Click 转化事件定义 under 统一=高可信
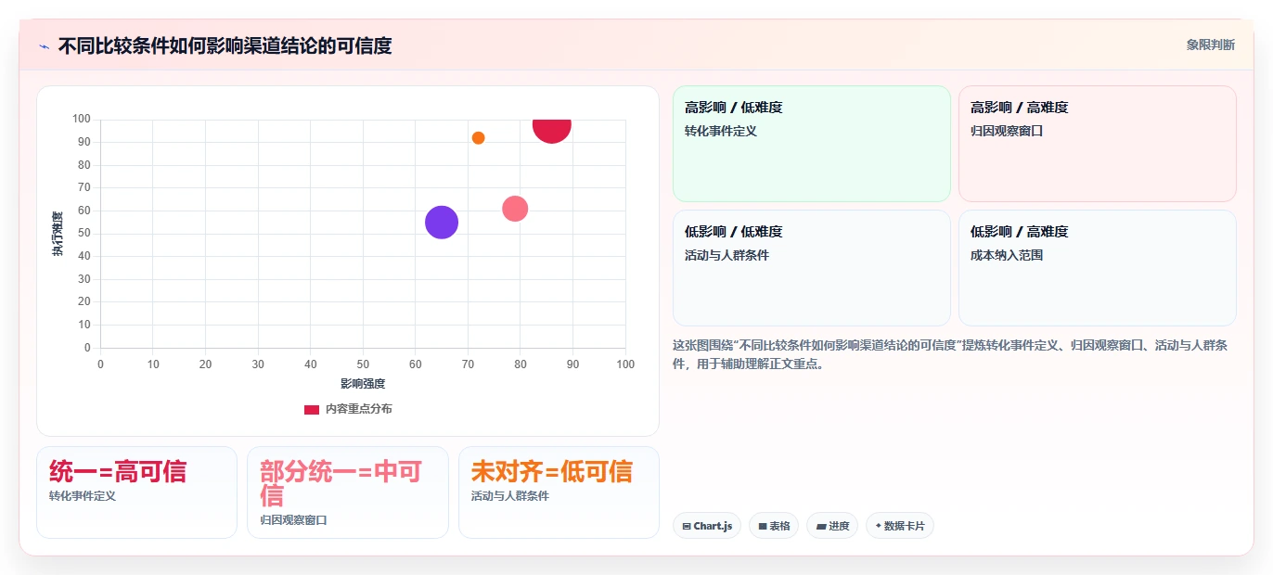Image resolution: width=1273 pixels, height=575 pixels. (83, 496)
